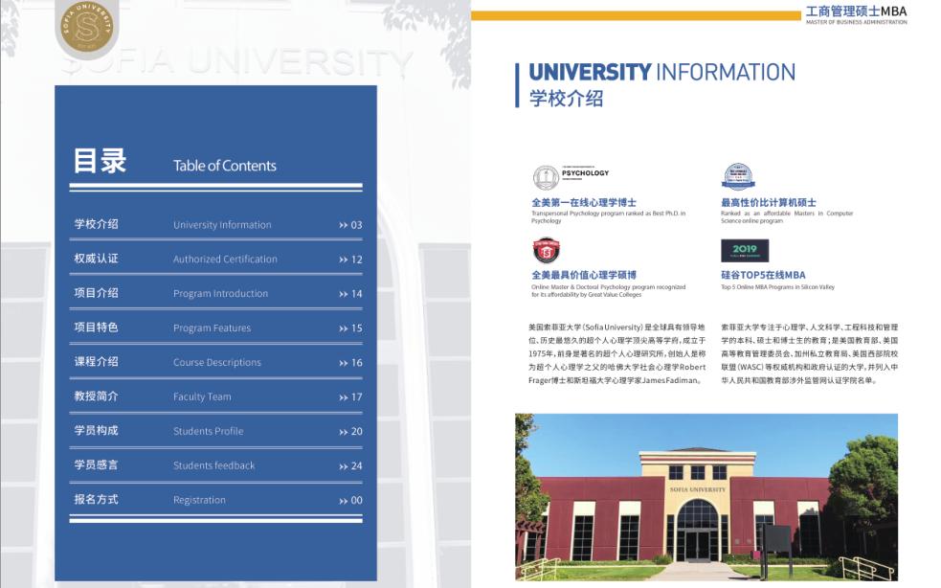
Task: Click the round Psychology ranking badge
Action: [546, 178]
